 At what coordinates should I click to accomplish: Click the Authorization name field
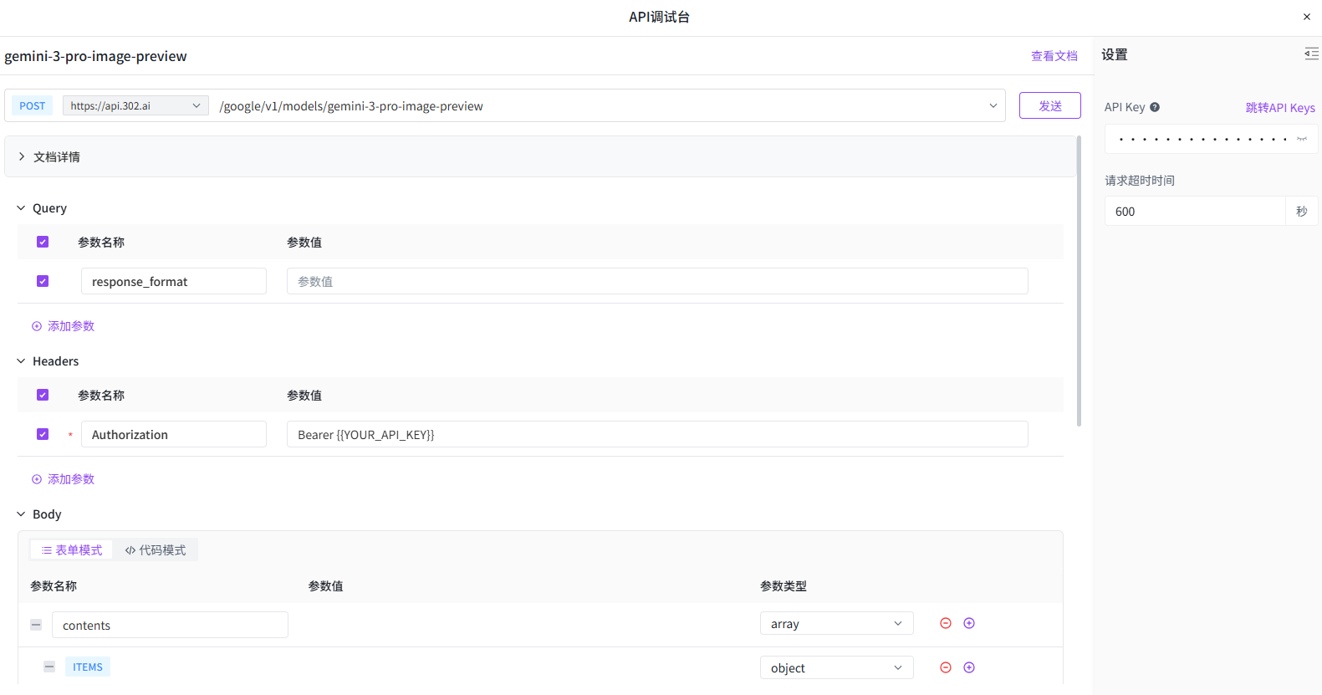click(x=174, y=434)
